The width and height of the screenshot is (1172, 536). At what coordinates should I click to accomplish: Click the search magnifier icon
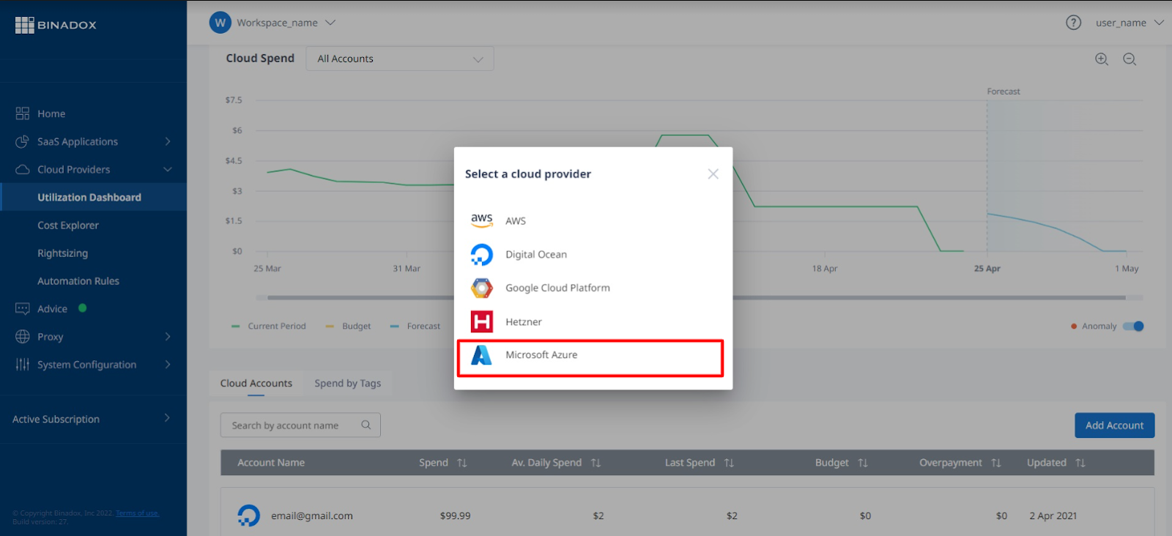(366, 425)
